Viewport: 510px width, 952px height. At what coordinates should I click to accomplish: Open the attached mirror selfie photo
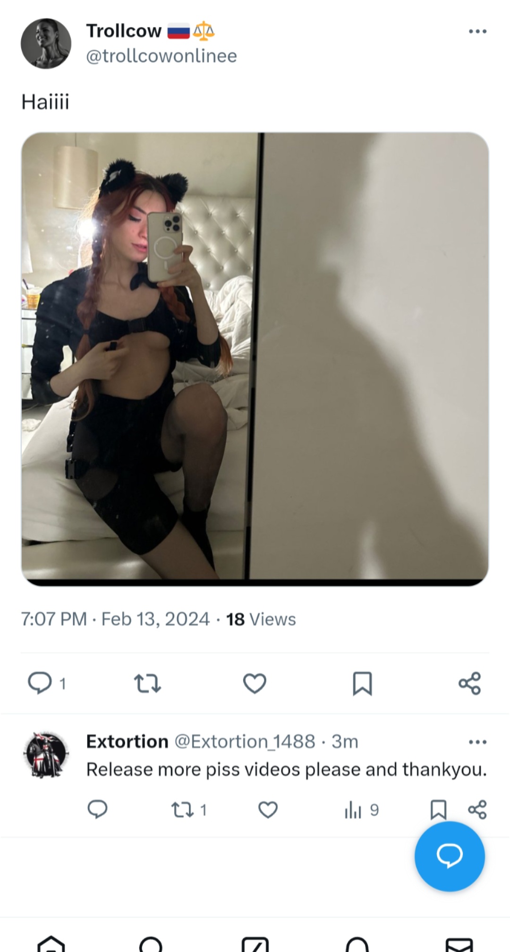[x=255, y=359]
